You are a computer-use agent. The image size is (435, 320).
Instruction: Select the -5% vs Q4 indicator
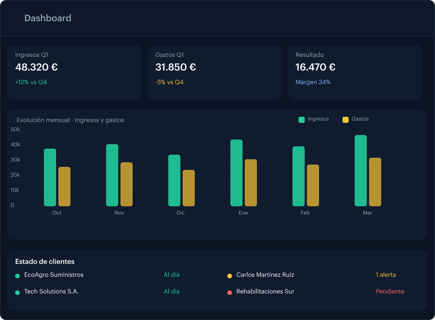click(x=169, y=82)
